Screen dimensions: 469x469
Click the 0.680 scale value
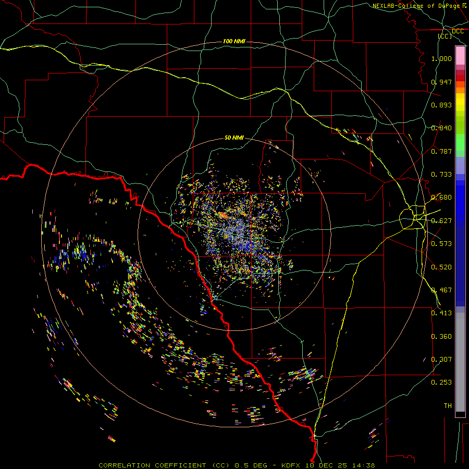point(441,198)
